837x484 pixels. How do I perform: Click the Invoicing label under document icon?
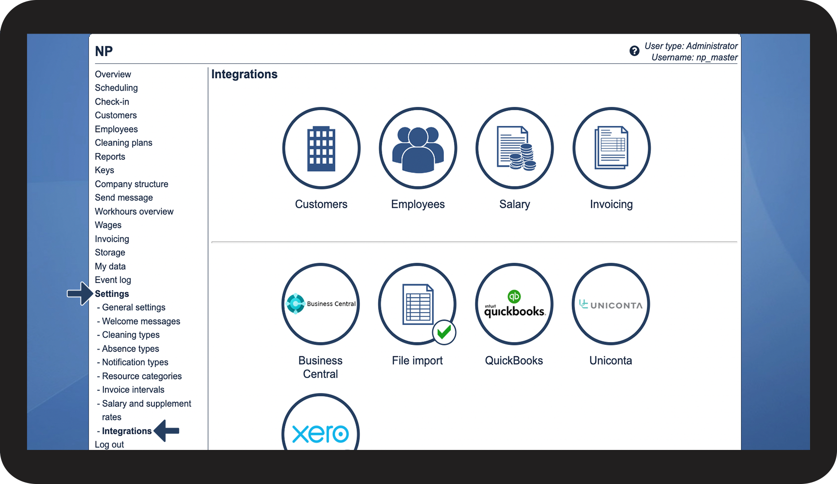(611, 204)
